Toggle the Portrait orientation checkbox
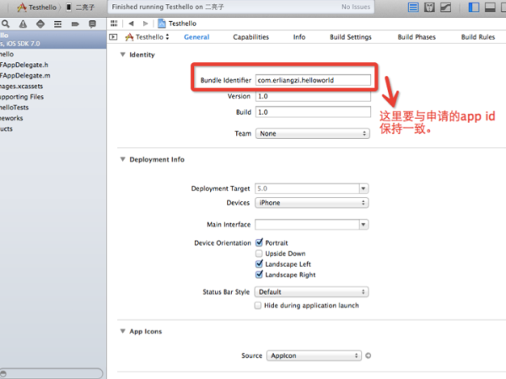Image resolution: width=506 pixels, height=379 pixels. tap(259, 243)
